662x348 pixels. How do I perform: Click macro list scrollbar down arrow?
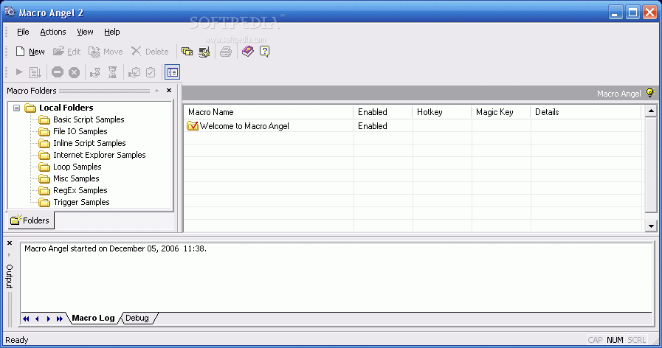pos(651,226)
